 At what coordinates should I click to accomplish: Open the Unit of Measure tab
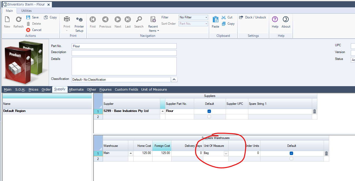pos(154,90)
